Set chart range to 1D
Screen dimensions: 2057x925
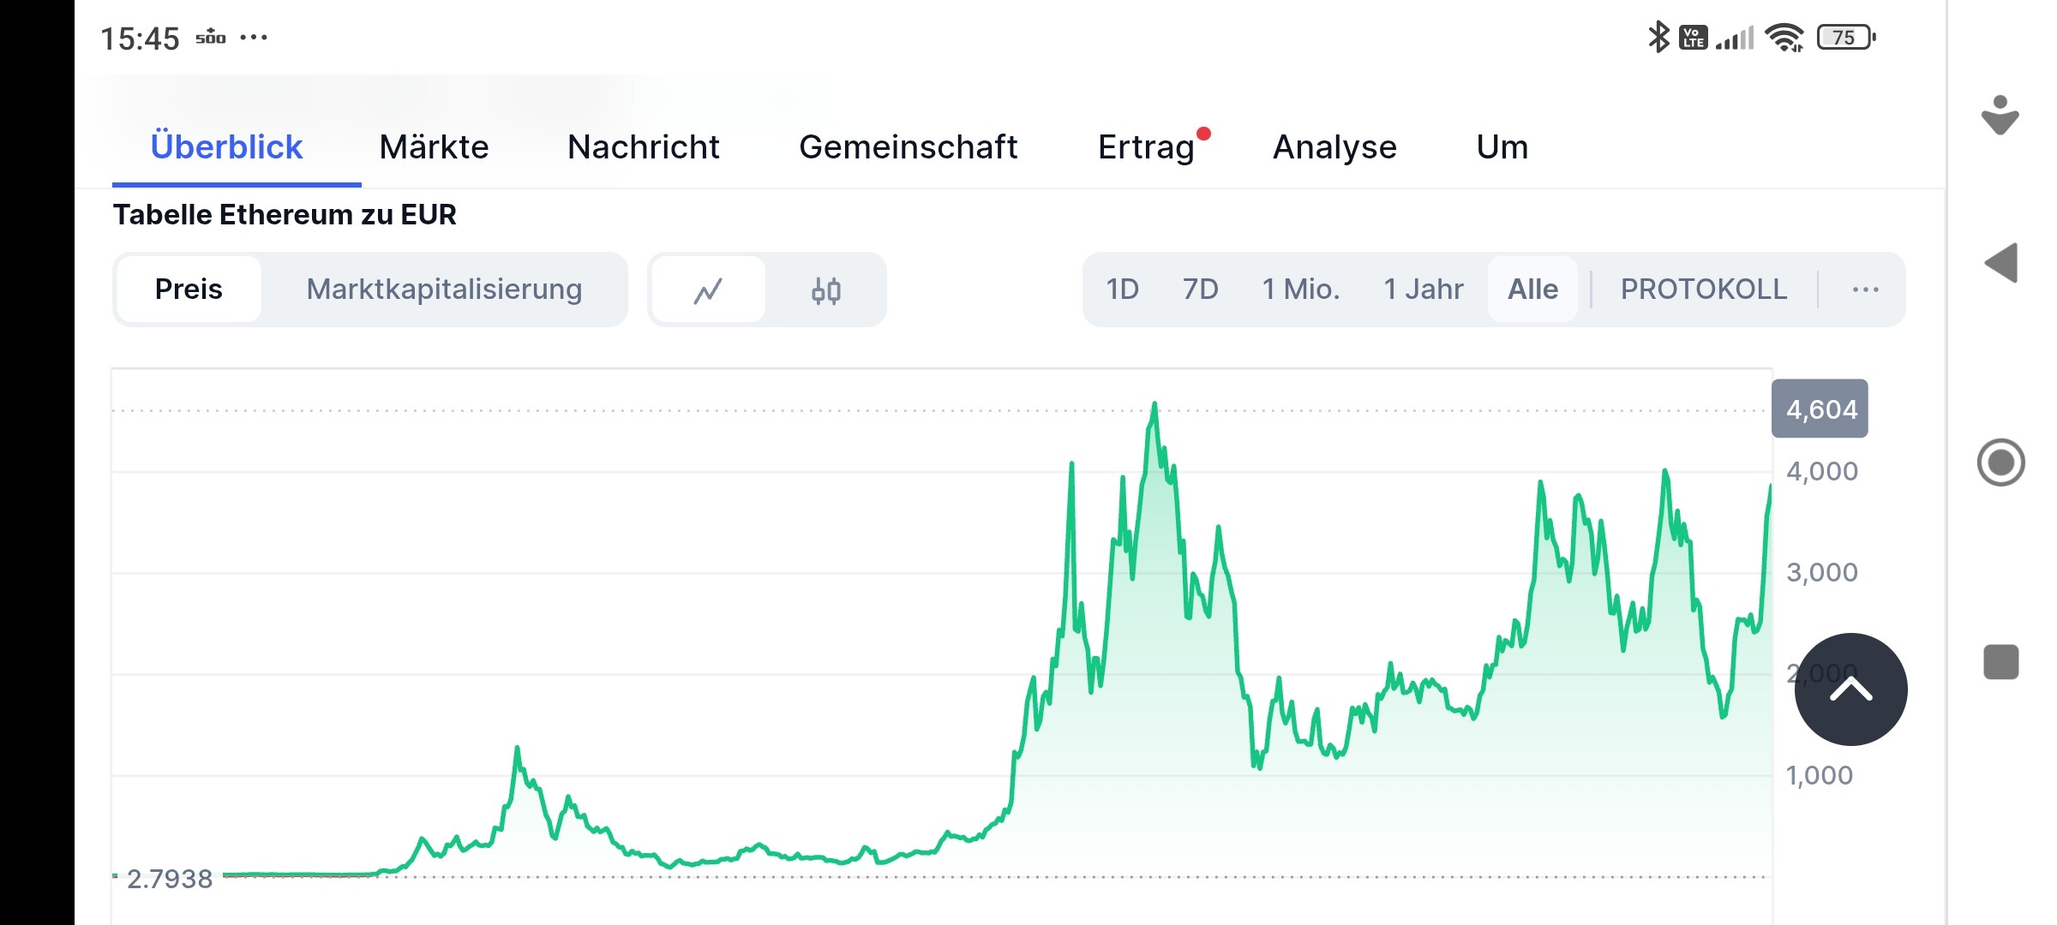click(x=1122, y=289)
